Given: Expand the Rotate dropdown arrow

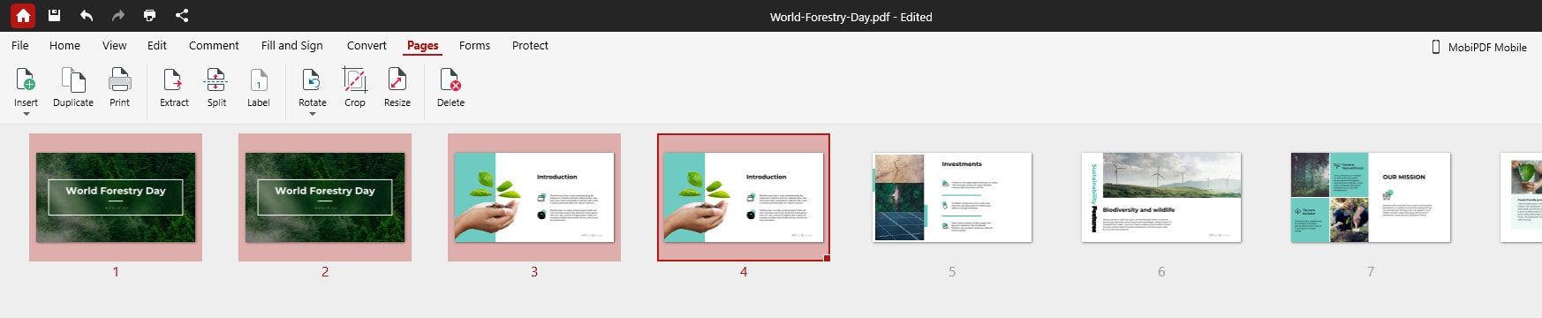Looking at the screenshot, I should pos(312,114).
